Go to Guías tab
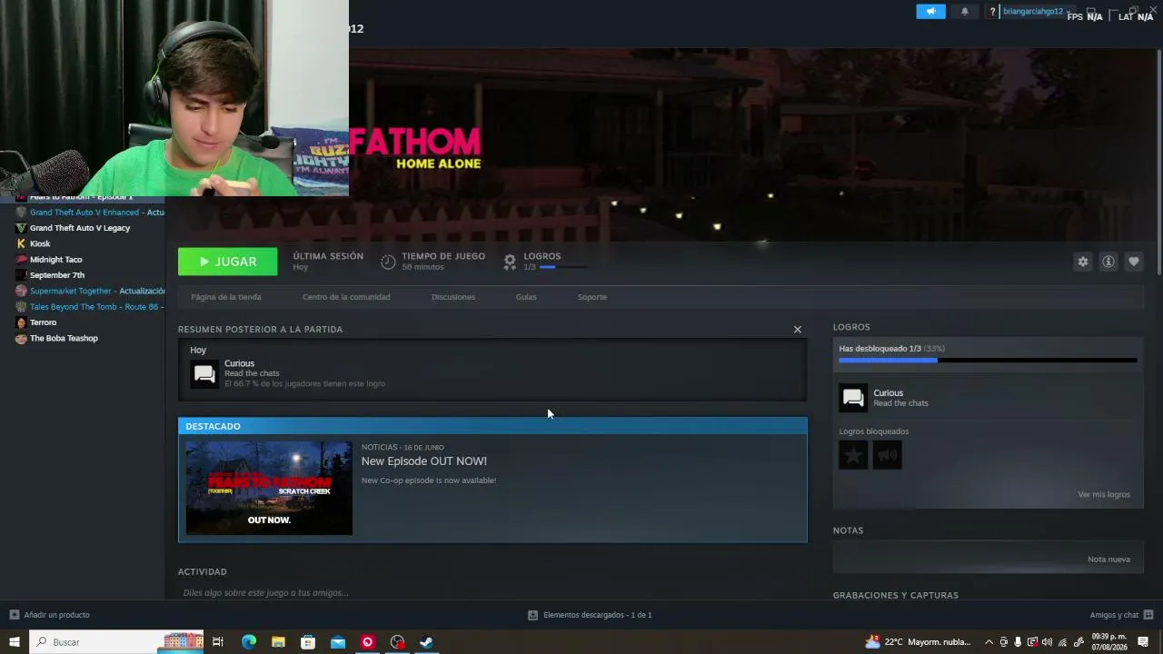Image resolution: width=1163 pixels, height=654 pixels. click(526, 297)
